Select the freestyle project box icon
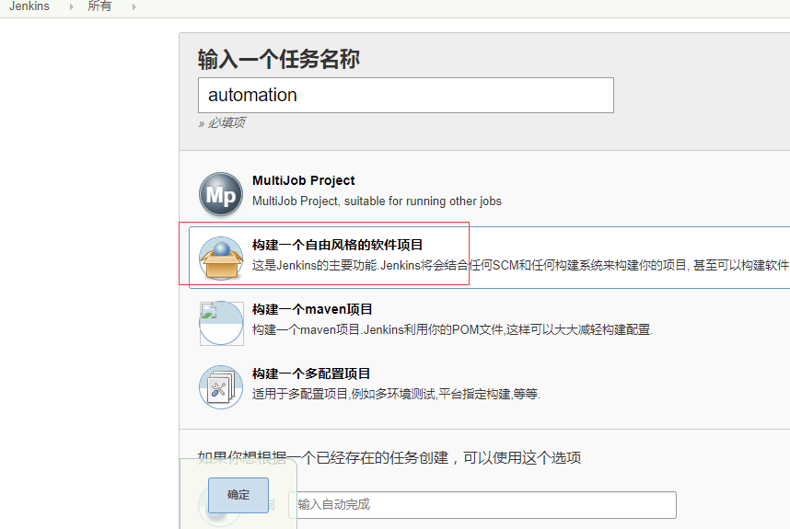 [221, 259]
